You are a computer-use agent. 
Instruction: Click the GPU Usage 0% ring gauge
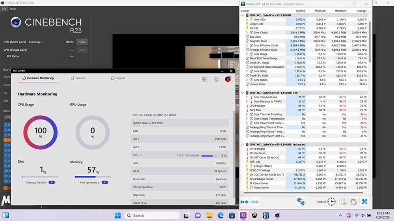[x=93, y=133]
